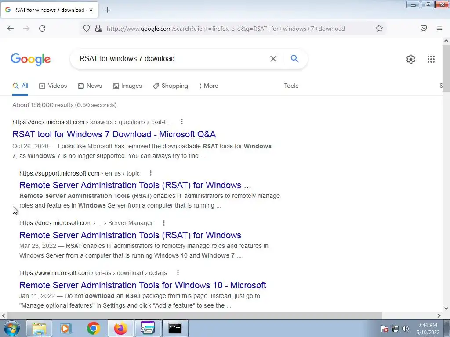Click the scroll right arrow
Image resolution: width=450 pixels, height=337 pixels.
439,315
